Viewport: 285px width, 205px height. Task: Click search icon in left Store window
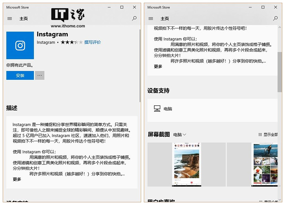pos(134,19)
